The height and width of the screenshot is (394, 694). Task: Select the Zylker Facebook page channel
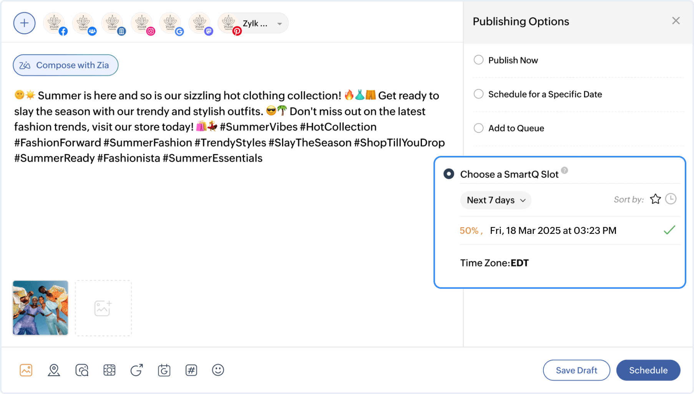55,23
